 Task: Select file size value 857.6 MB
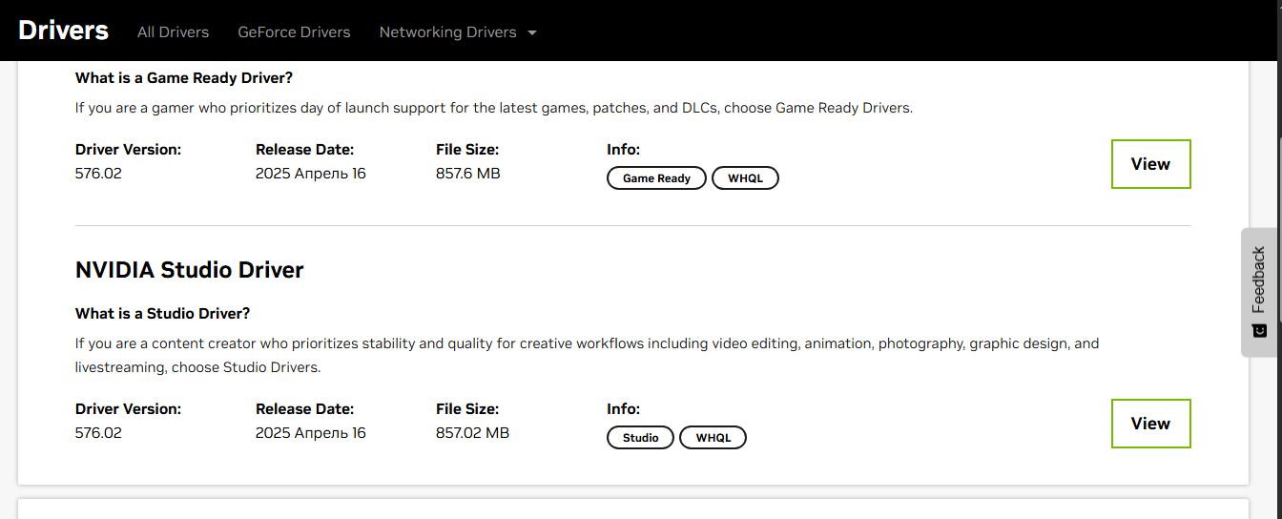point(467,174)
